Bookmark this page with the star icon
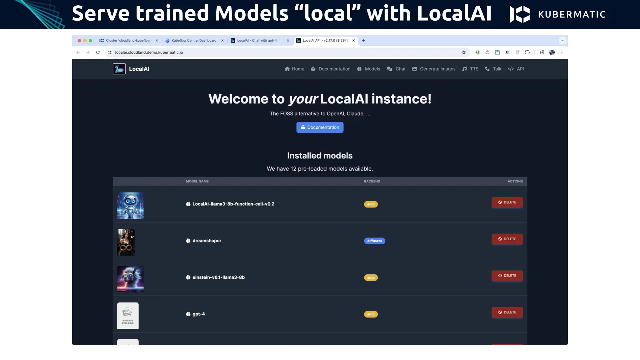 tap(464, 52)
